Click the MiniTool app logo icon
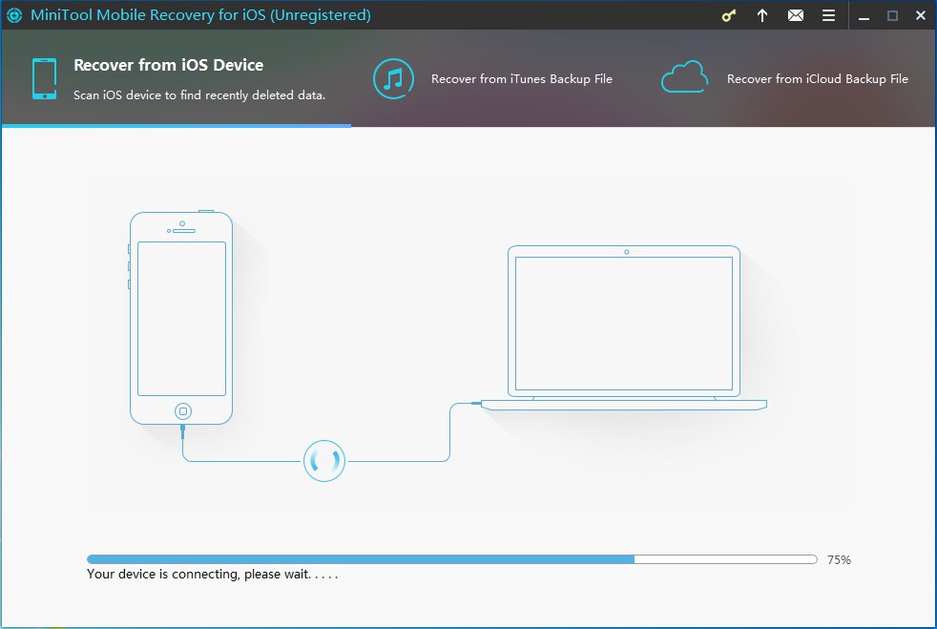Viewport: 937px width, 629px height. pyautogui.click(x=14, y=15)
